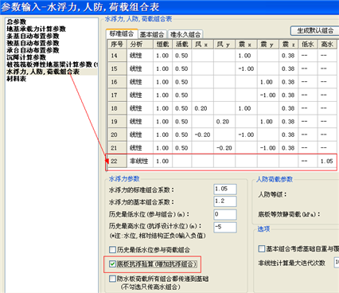
Task: Click the 低水 column header
Action: click(308, 45)
